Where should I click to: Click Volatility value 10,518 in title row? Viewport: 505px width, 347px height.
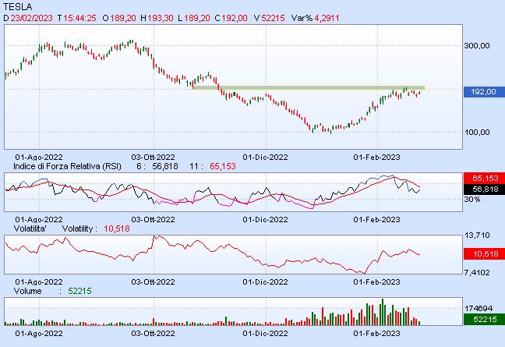pos(117,228)
